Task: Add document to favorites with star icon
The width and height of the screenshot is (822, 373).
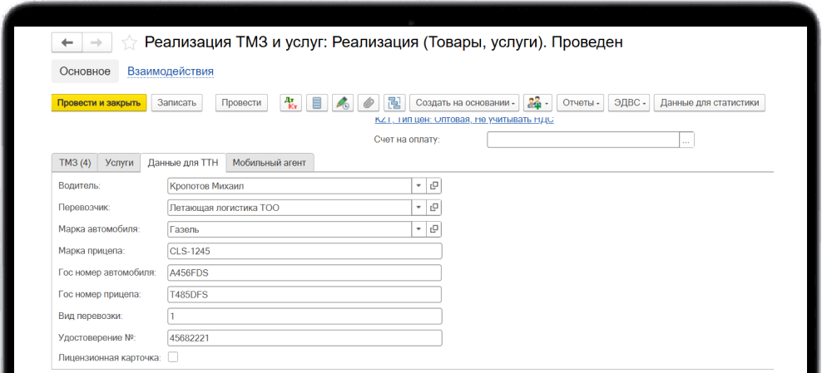Action: pos(129,42)
